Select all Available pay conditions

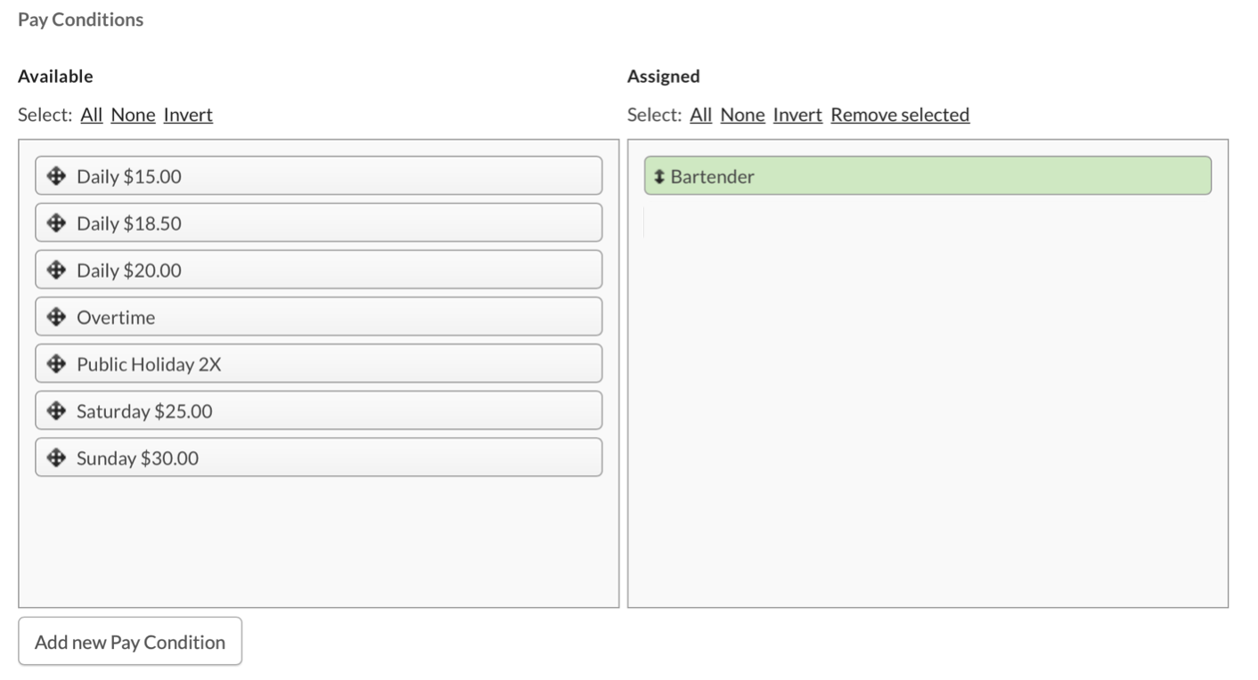92,115
